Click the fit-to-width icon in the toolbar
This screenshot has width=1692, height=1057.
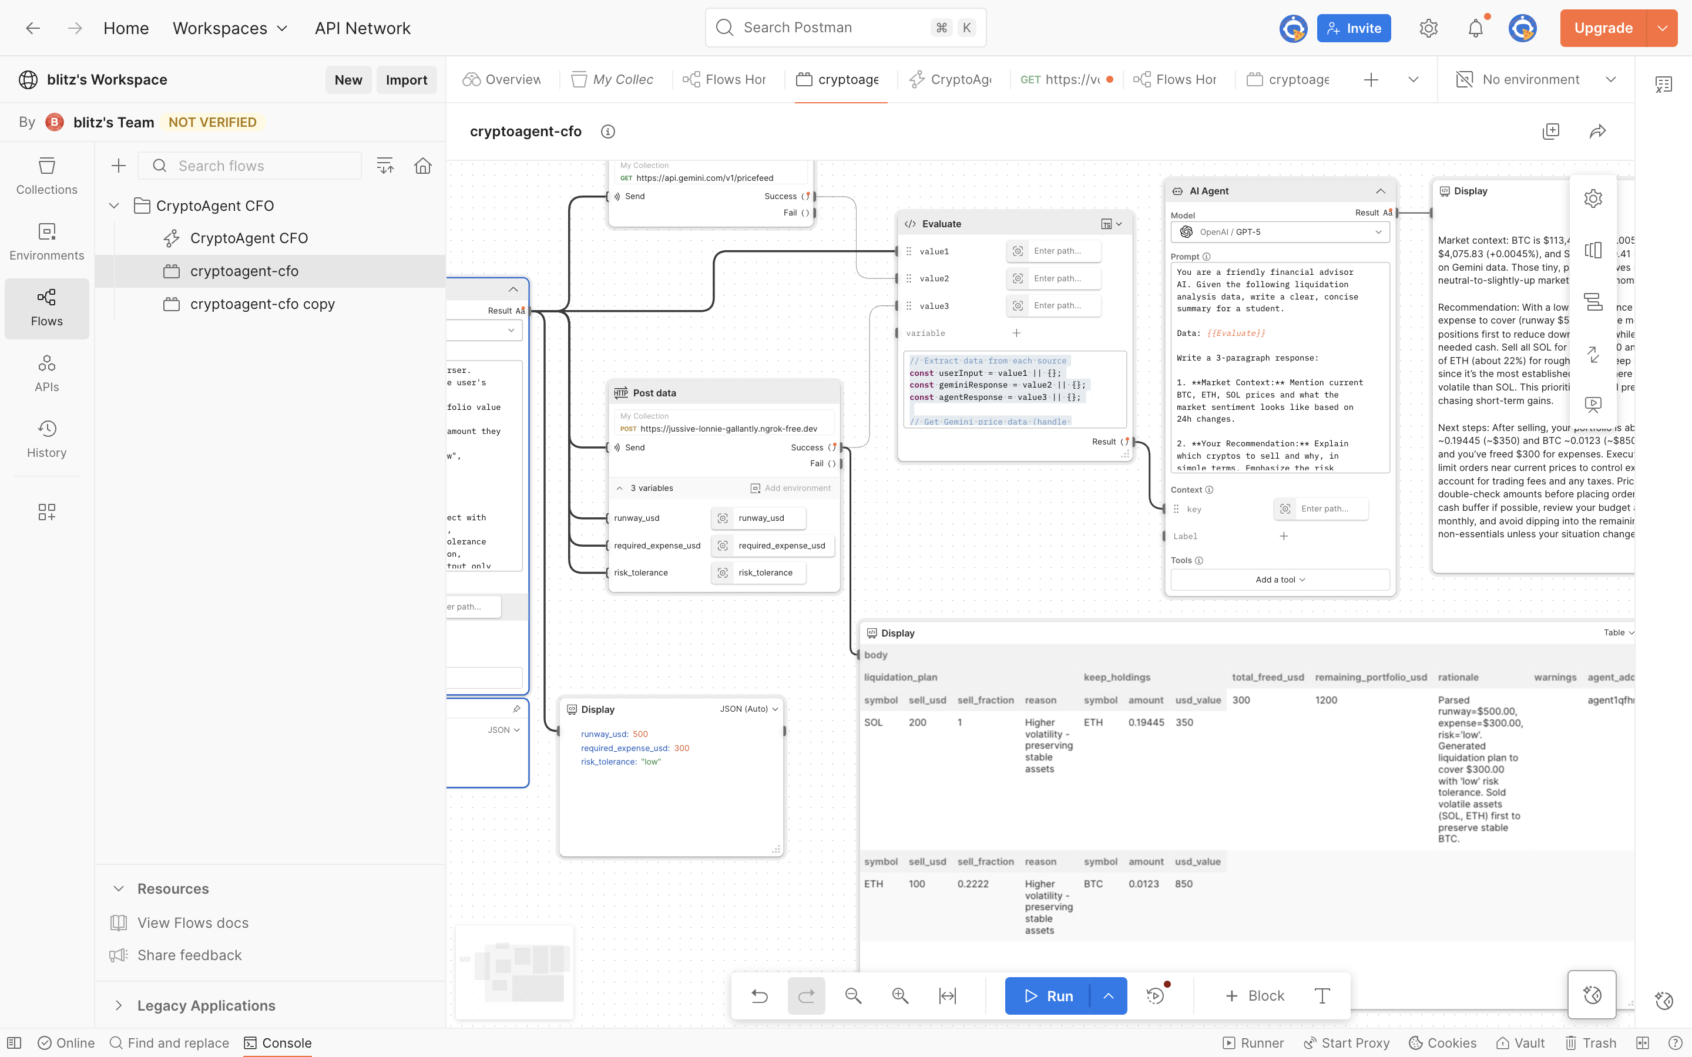click(948, 995)
